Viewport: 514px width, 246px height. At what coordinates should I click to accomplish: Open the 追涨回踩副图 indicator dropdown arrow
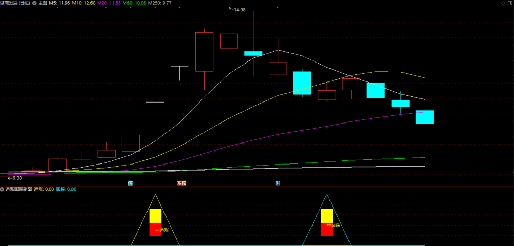tap(2, 189)
